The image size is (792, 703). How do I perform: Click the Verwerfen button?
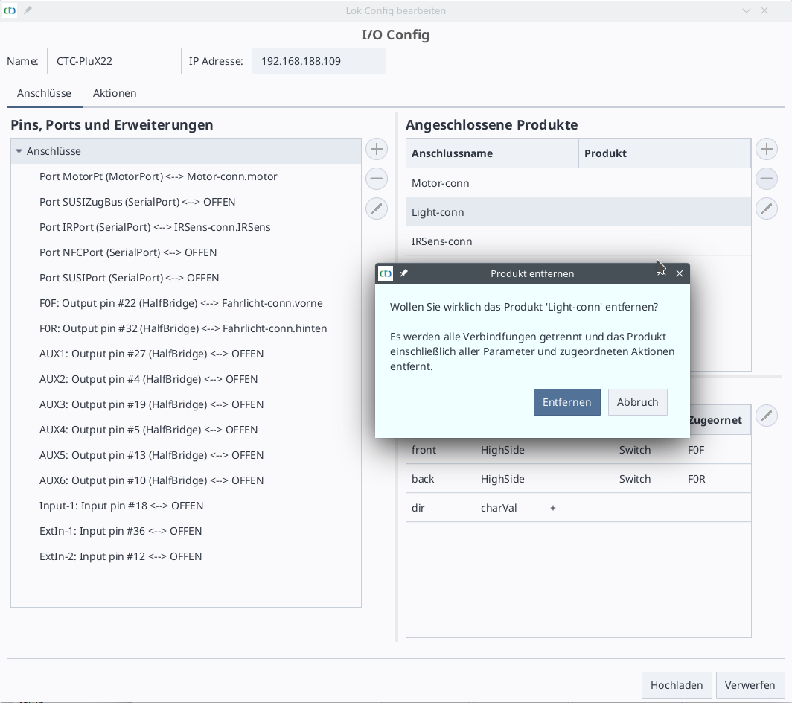750,685
